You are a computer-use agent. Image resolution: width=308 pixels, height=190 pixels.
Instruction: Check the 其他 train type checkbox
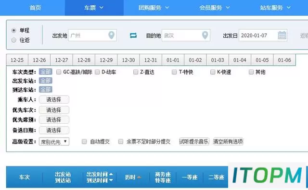pos(251,72)
